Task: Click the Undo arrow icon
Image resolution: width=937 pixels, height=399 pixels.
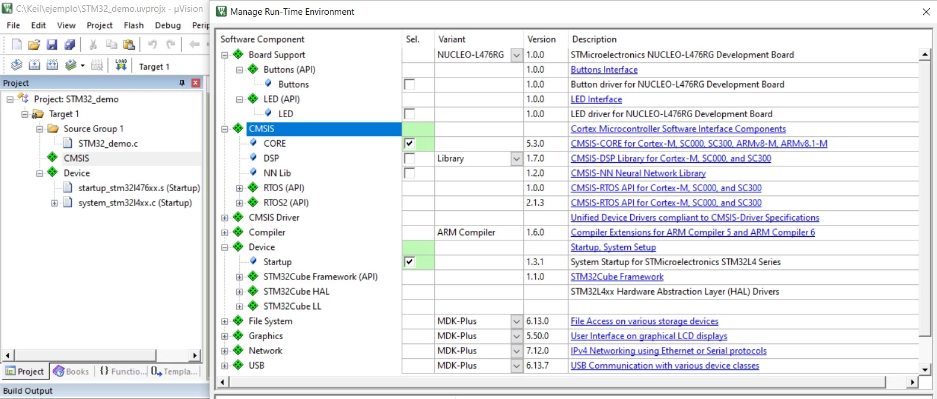Action: (x=153, y=44)
